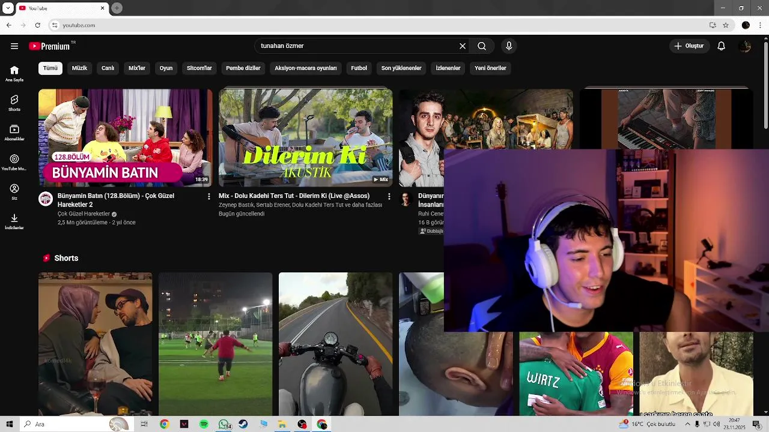The height and width of the screenshot is (432, 769).
Task: Open more options for Dilerim Ki mix
Action: pos(389,197)
